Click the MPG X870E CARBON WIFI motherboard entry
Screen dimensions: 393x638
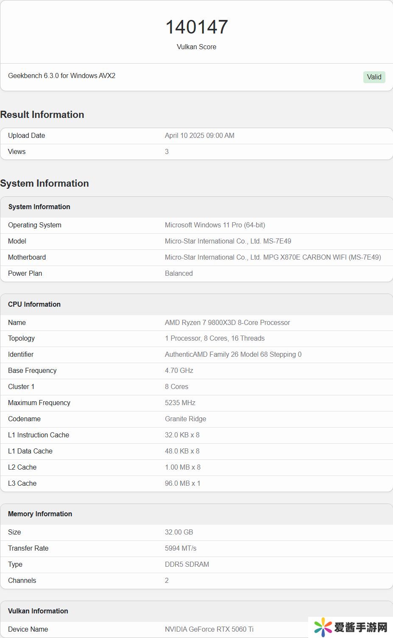click(273, 257)
